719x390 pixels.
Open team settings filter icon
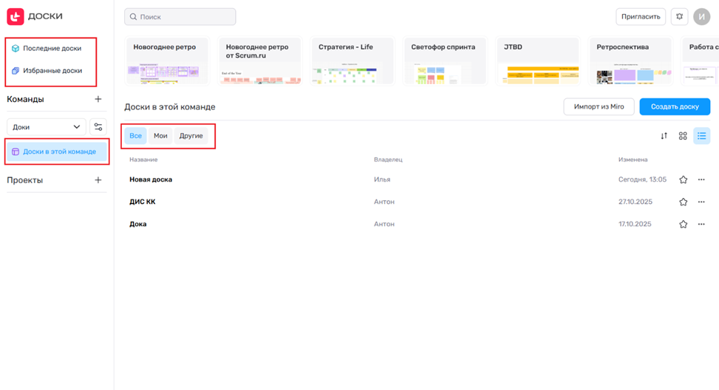[98, 127]
